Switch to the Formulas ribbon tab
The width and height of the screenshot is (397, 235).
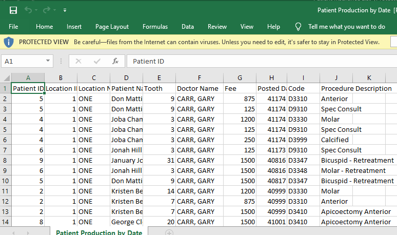point(155,27)
